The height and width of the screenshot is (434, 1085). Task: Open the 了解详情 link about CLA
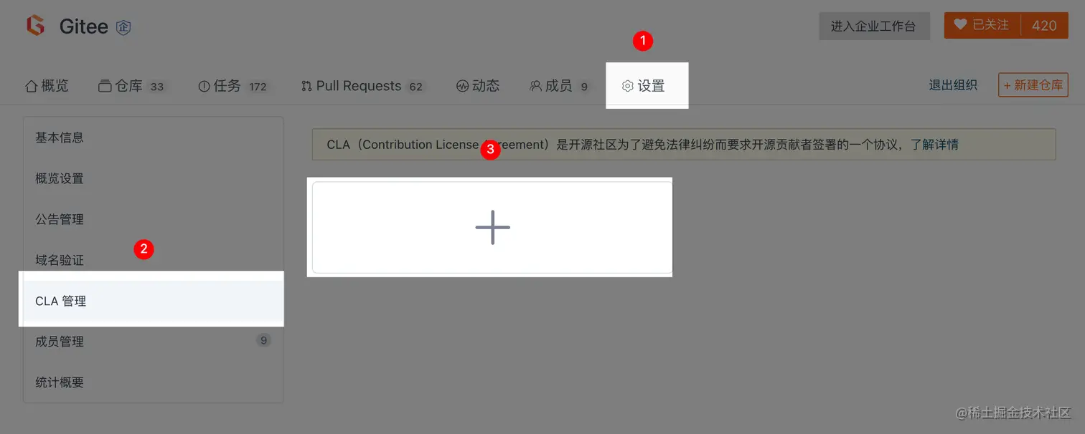[x=934, y=145]
